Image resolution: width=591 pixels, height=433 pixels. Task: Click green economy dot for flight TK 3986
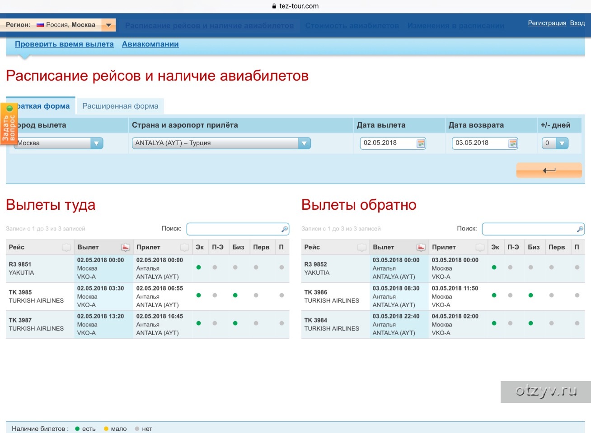[x=494, y=295]
